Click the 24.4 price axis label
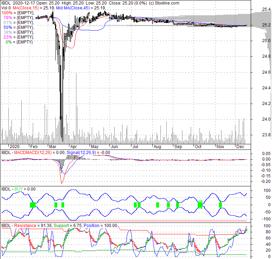The height and width of the screenshot is (259, 272). tap(266, 88)
